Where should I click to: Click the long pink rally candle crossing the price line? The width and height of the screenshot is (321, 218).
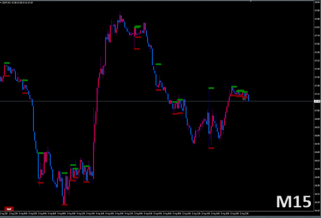click(x=96, y=100)
